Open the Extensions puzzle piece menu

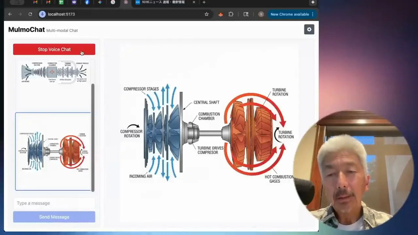(x=231, y=14)
